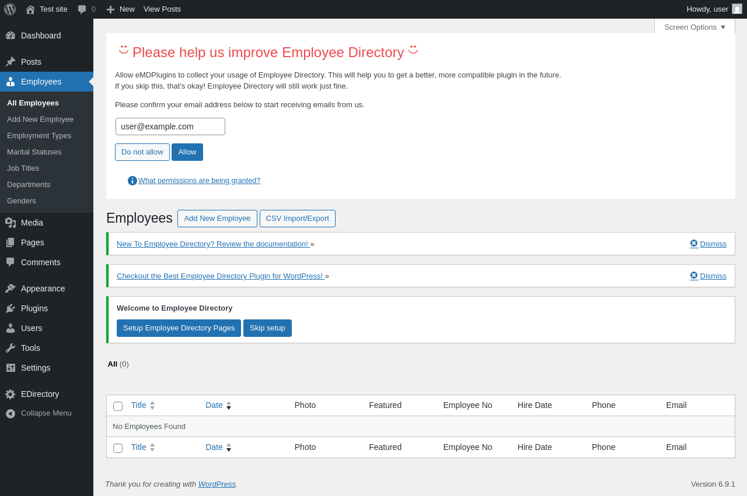This screenshot has width=747, height=496.
Task: Open Tools via the wrench icon
Action: tap(11, 348)
